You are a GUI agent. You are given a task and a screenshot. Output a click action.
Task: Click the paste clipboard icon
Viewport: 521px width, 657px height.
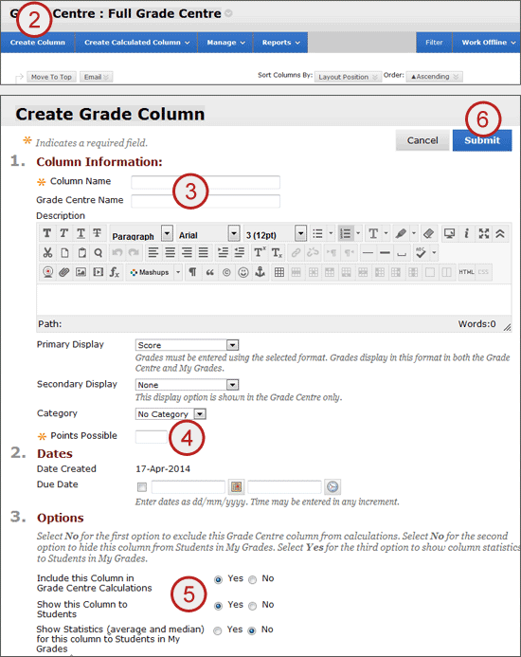[x=81, y=253]
